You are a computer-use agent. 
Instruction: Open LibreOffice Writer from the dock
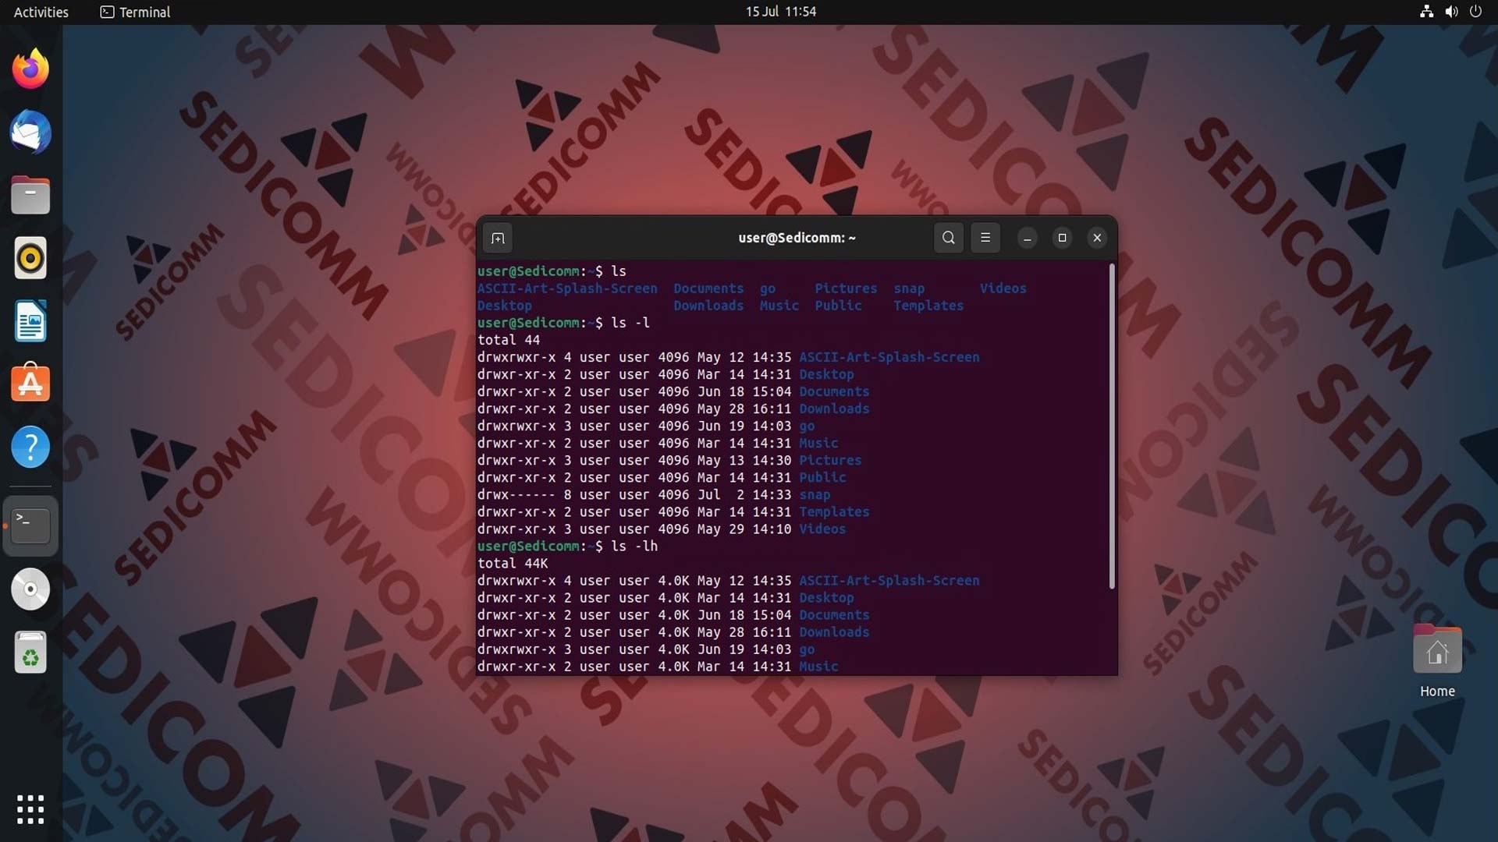[x=30, y=321]
